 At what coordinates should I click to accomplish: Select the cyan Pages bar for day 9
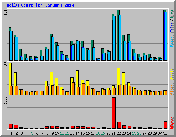(53, 49)
